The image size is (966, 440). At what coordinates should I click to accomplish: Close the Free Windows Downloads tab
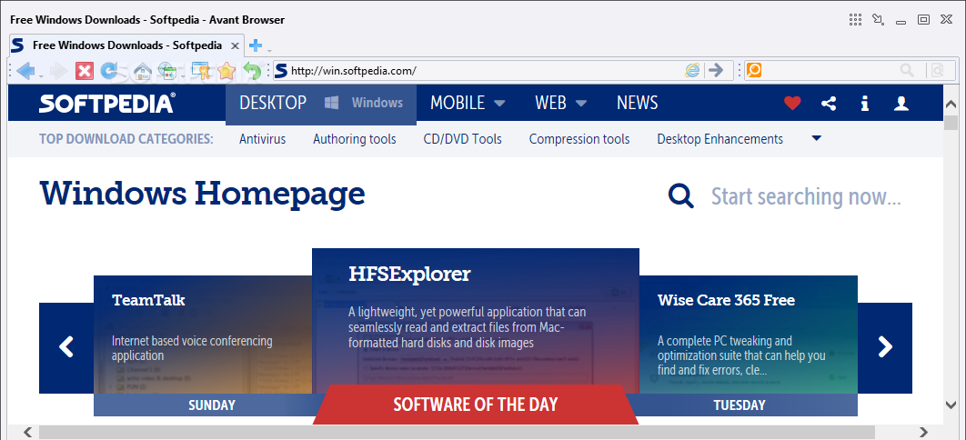tap(234, 45)
